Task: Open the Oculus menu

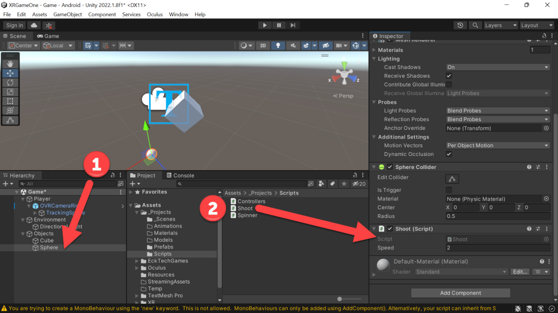Action: [155, 15]
